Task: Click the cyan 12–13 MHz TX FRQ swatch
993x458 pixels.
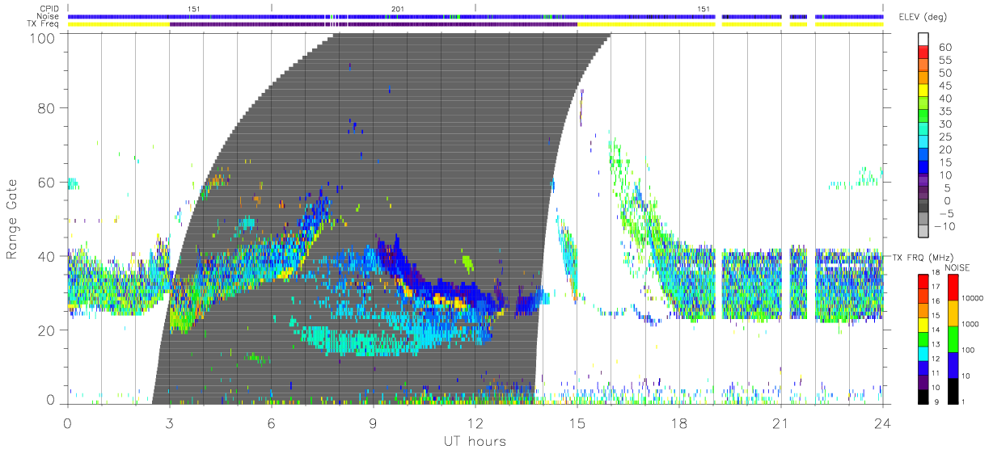Action: pyautogui.click(x=924, y=354)
